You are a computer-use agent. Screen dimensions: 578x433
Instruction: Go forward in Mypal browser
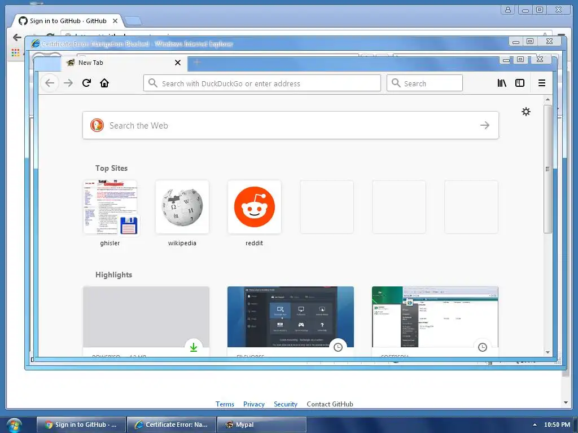[x=68, y=83]
